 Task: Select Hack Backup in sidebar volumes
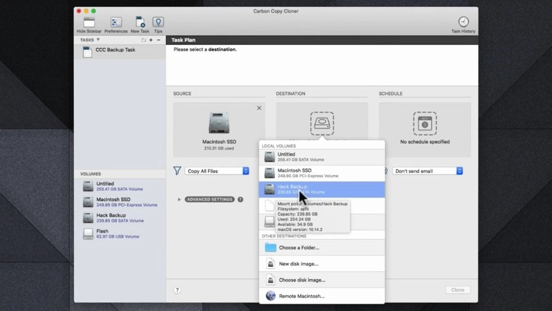pos(120,218)
